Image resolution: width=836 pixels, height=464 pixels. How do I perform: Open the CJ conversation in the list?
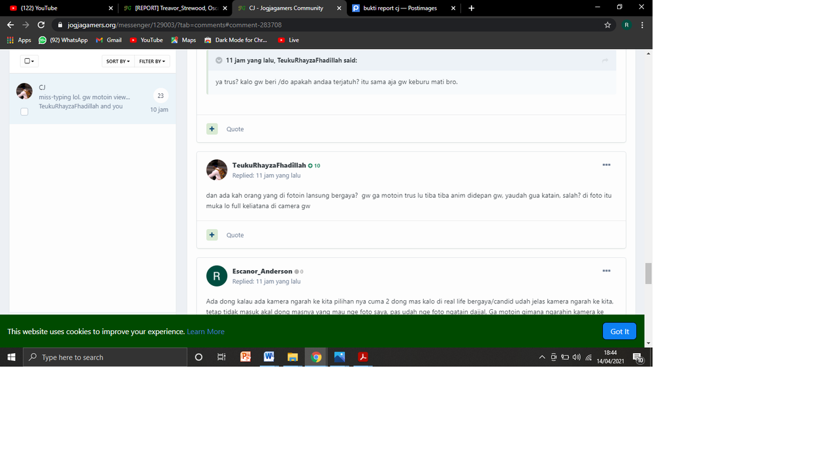coord(92,99)
